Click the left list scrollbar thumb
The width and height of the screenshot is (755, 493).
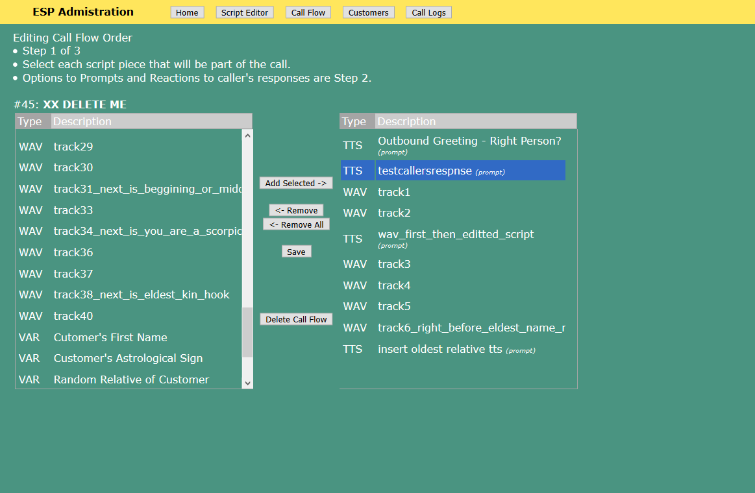pos(247,332)
